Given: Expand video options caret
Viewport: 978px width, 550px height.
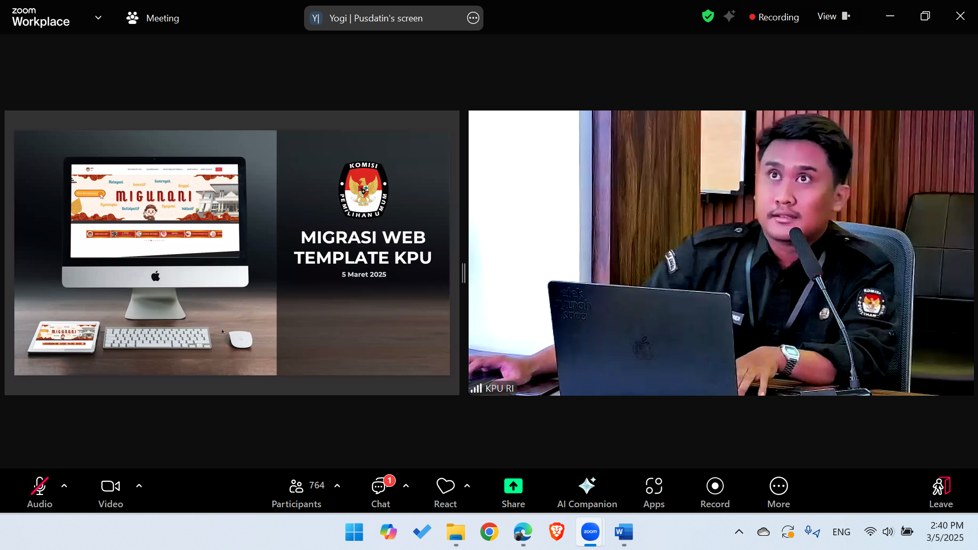Looking at the screenshot, I should (139, 486).
